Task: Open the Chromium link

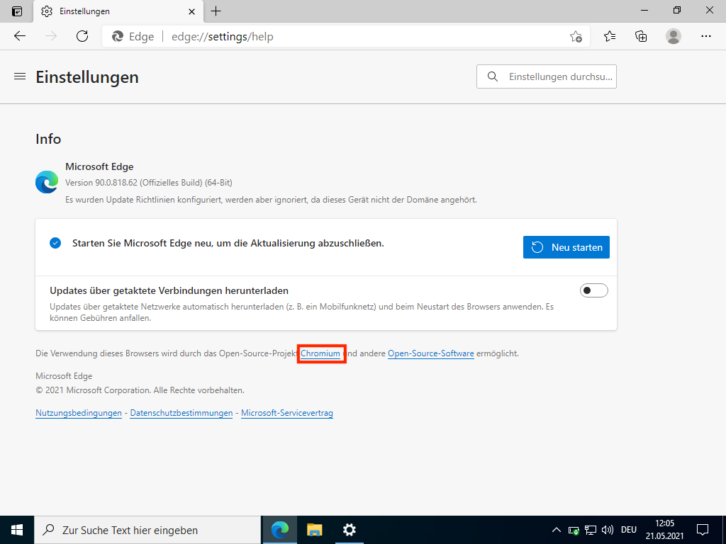Action: click(x=320, y=353)
